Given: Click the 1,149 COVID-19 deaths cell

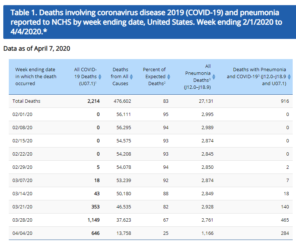Looking at the screenshot, I should coord(93,220).
